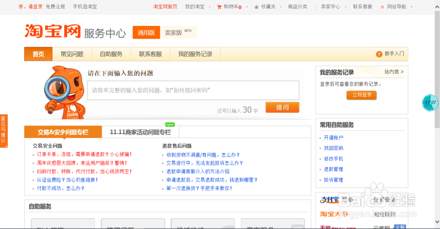This screenshot has width=440, height=229.
Task: Go to 淘宝网首页 link
Action: [x=165, y=7]
